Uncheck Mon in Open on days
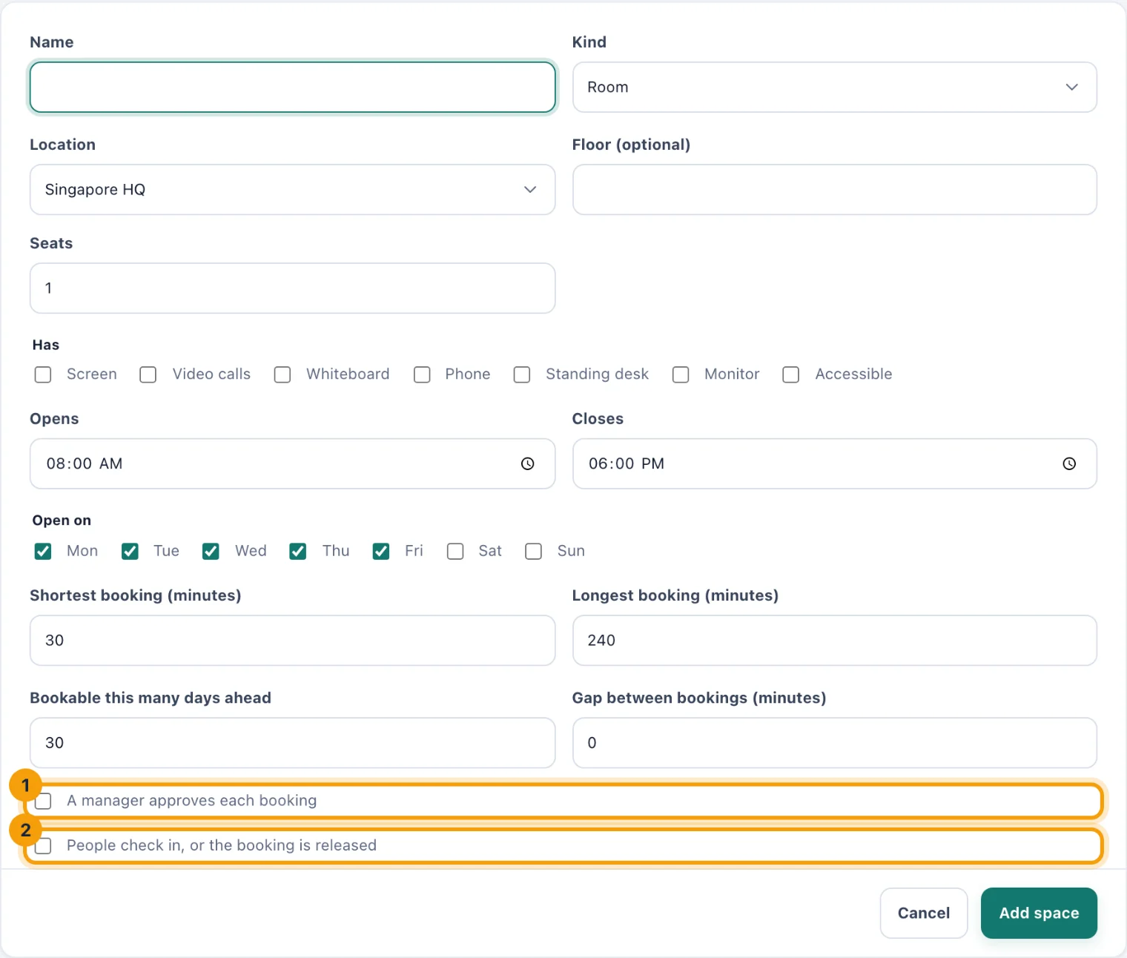Image resolution: width=1127 pixels, height=958 pixels. point(43,551)
